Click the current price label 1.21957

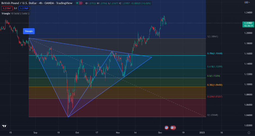click(x=248, y=24)
